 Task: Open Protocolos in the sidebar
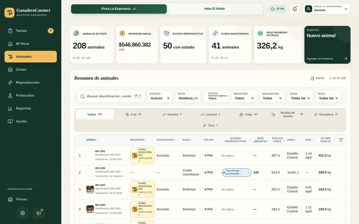(31, 96)
